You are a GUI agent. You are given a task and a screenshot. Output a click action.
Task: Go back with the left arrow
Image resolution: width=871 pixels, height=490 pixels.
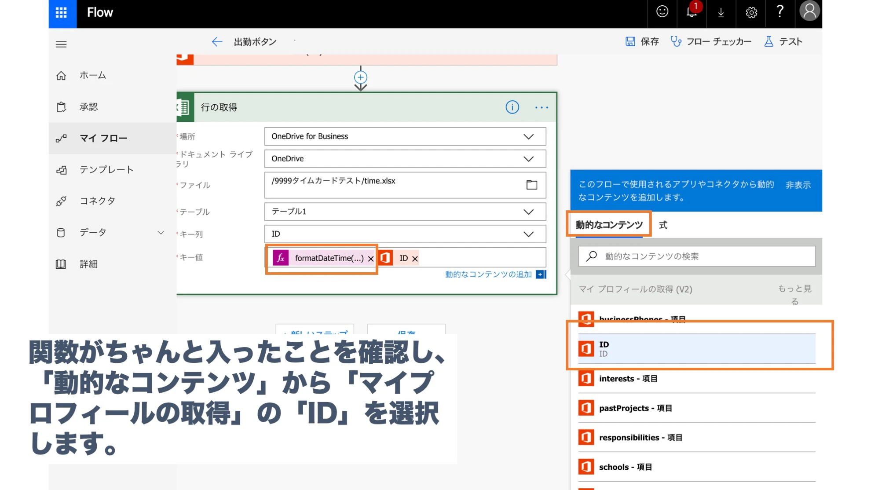point(217,42)
